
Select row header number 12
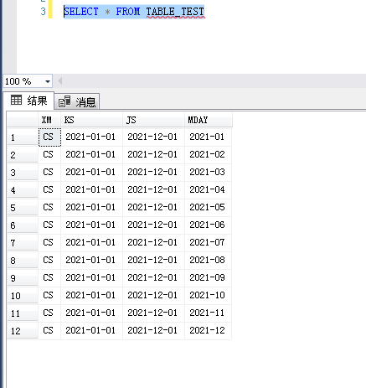(x=23, y=331)
